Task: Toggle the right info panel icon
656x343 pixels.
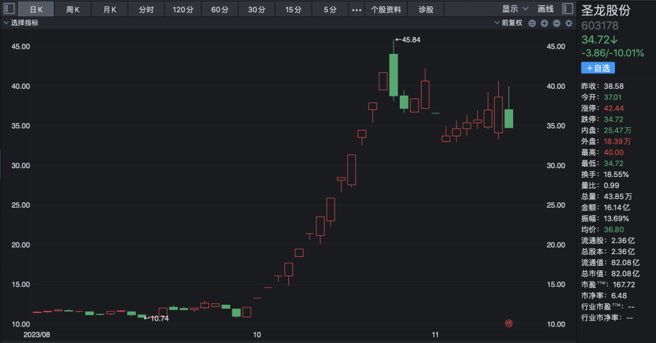Action: 568,9
